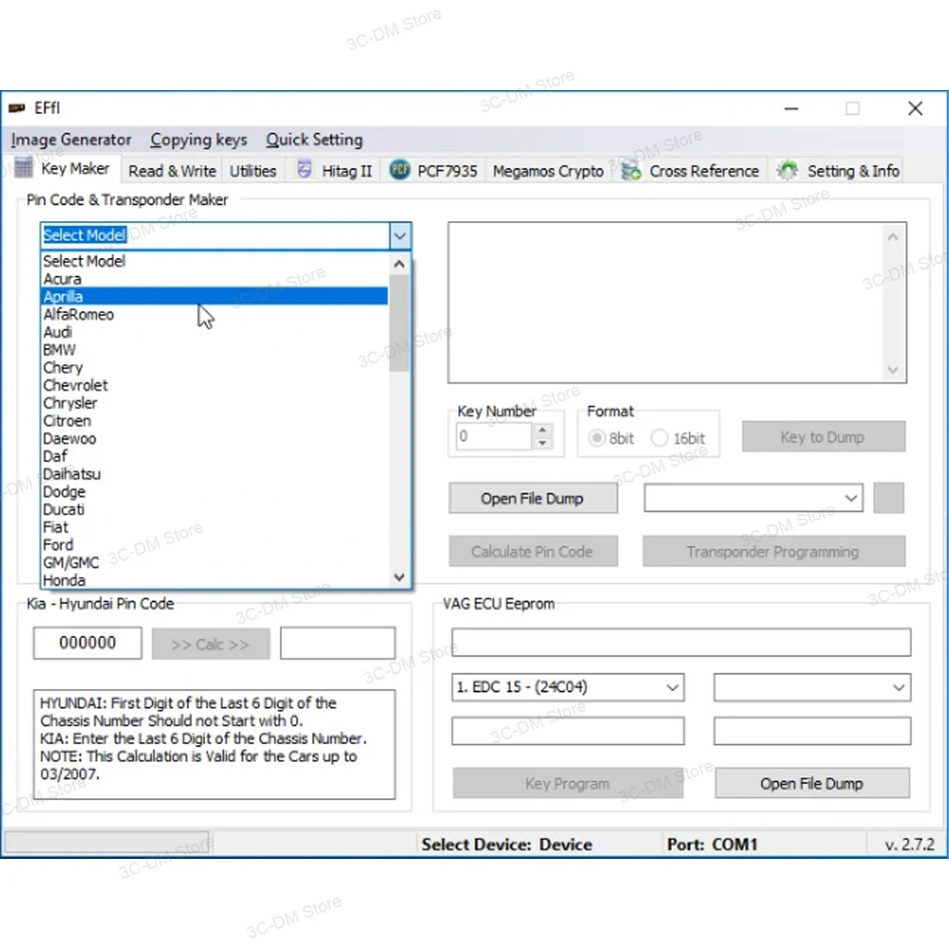Choose GM/GMC from the model list

pos(214,562)
